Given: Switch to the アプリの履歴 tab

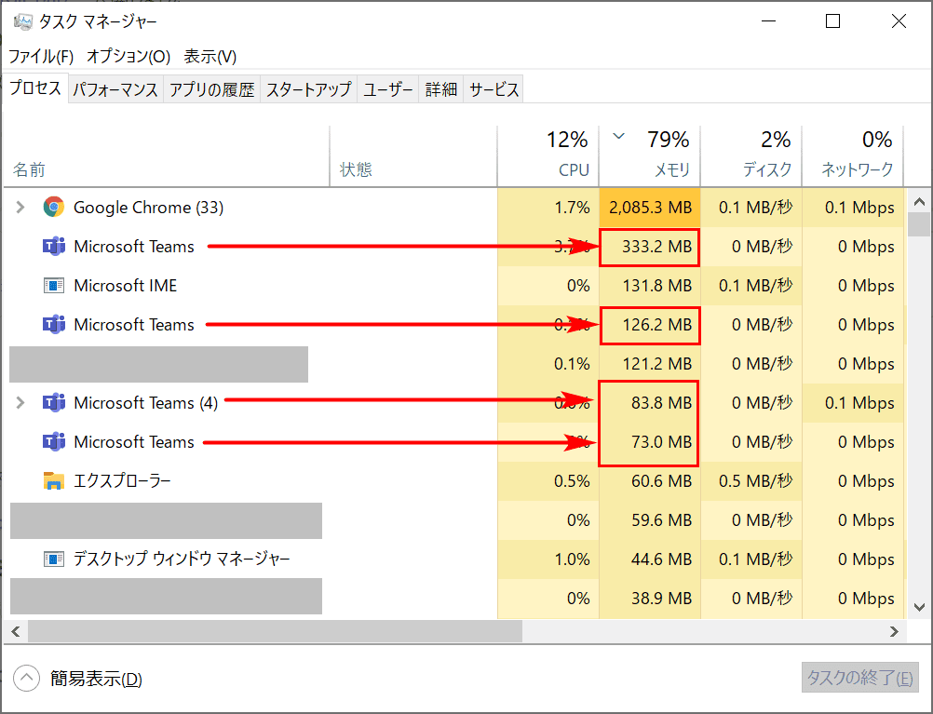Looking at the screenshot, I should pyautogui.click(x=211, y=89).
